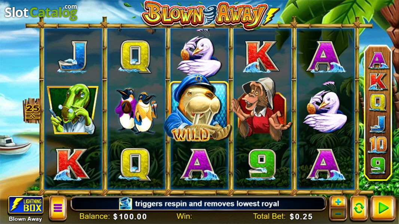Click the Lightning Box logo

(x=26, y=205)
